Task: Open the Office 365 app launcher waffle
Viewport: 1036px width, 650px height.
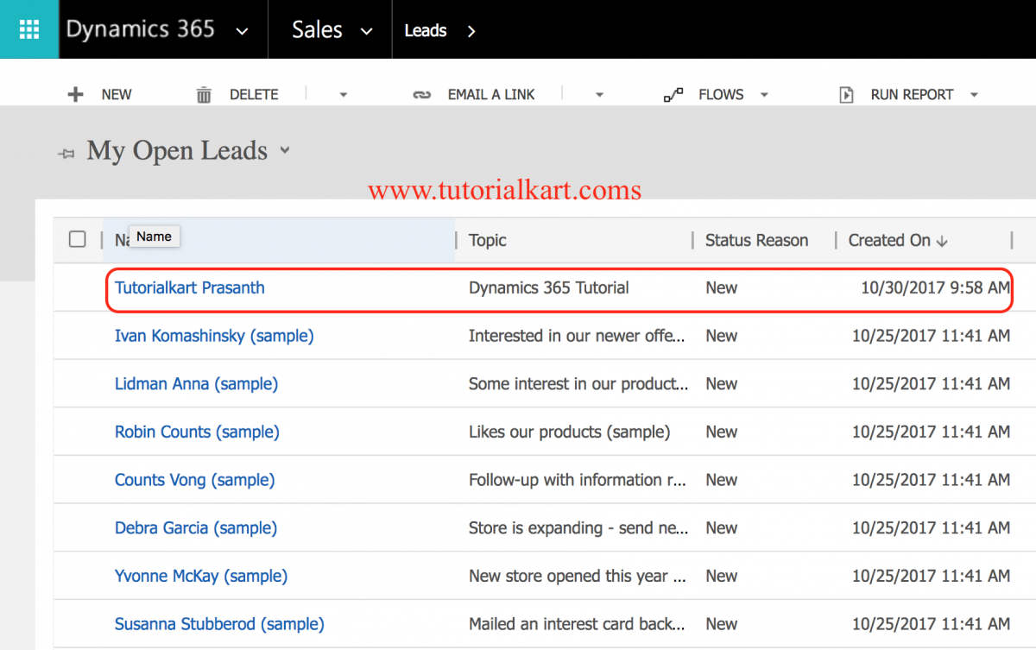Action: pos(28,28)
